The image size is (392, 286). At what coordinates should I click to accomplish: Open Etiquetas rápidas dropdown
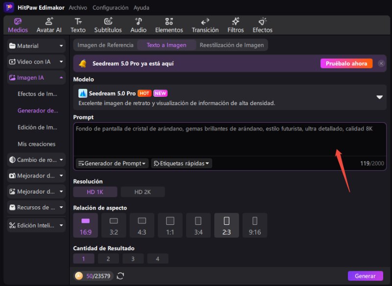181,163
